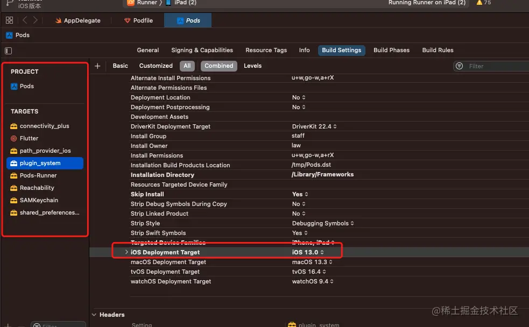This screenshot has height=327, width=529.
Task: Select Reachability target
Action: click(x=45, y=188)
